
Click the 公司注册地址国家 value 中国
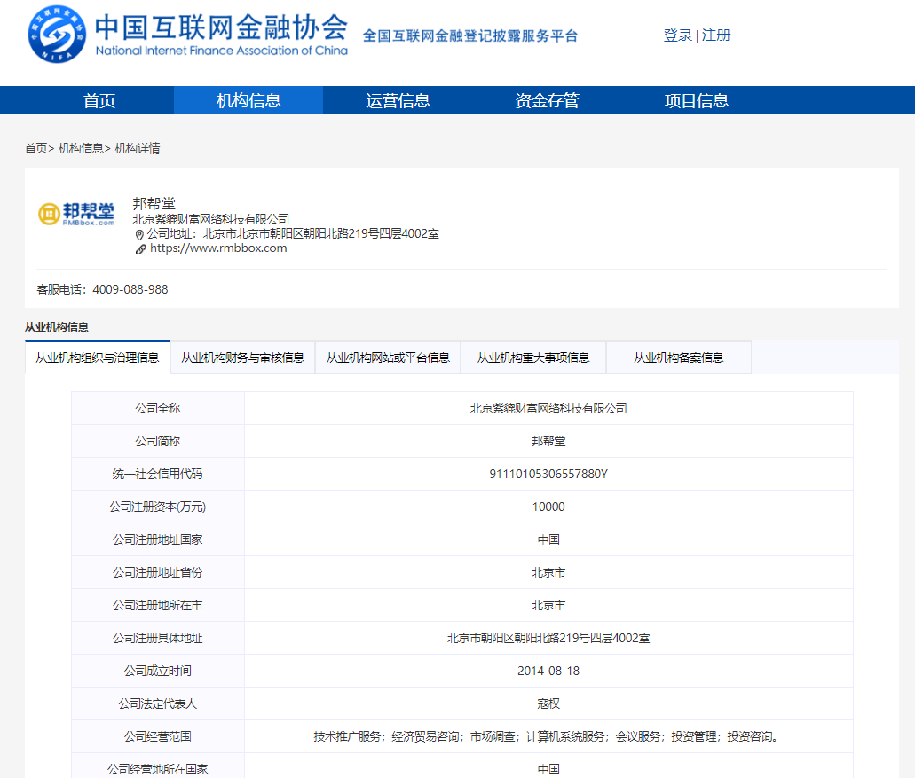click(x=548, y=539)
